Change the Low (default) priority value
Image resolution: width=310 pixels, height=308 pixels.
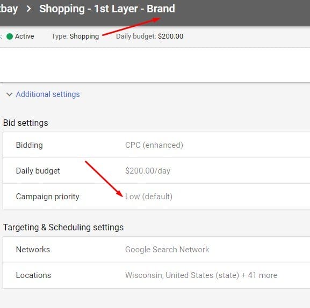tap(149, 197)
